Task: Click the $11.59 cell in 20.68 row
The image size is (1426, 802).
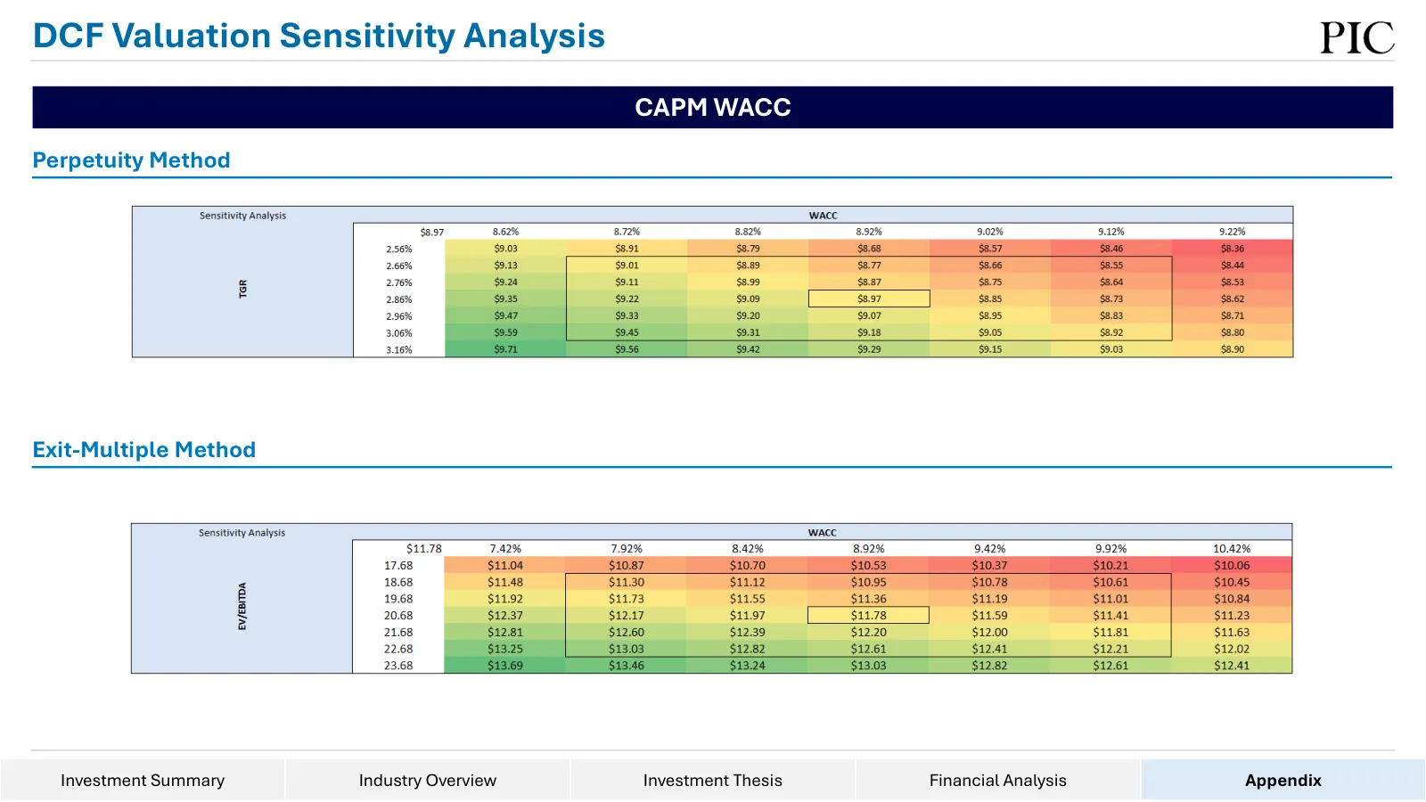Action: [x=989, y=616]
